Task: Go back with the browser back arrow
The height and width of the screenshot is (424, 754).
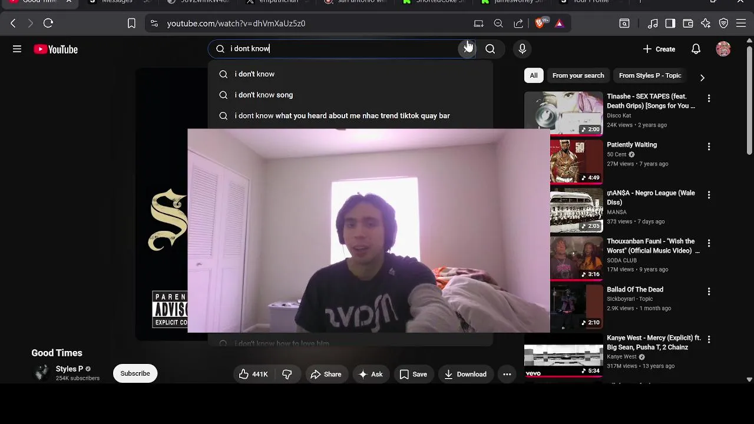Action: pos(13,24)
